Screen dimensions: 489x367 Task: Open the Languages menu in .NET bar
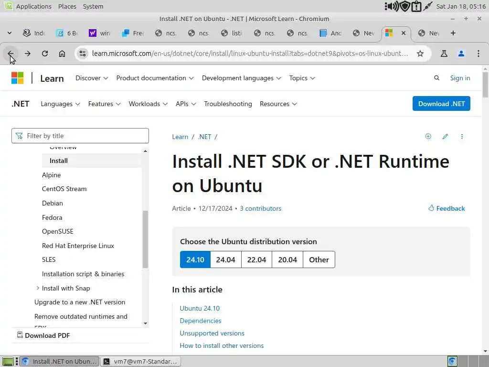61,104
